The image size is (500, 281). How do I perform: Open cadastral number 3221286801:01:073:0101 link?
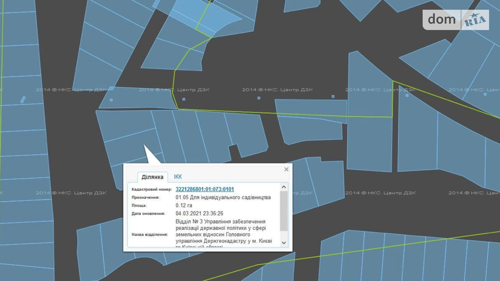pyautogui.click(x=205, y=189)
